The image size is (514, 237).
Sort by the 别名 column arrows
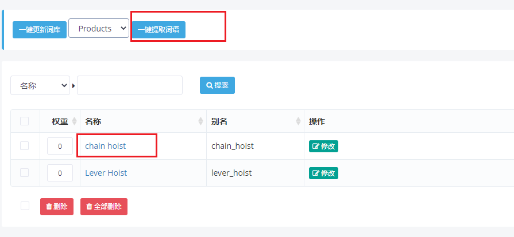click(298, 121)
